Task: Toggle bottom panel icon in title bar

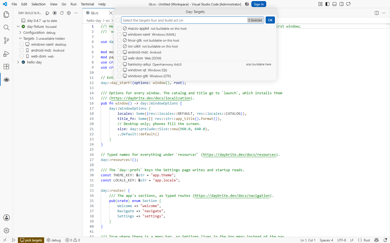Action: tap(334, 4)
